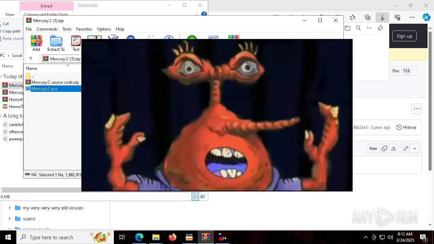
Task: Open Edge Settings and more menu
Action: 412,17
